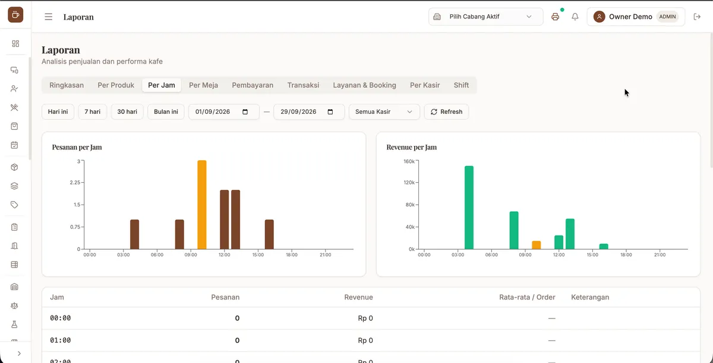Open the Shift tab
This screenshot has width=713, height=363.
pyautogui.click(x=461, y=85)
